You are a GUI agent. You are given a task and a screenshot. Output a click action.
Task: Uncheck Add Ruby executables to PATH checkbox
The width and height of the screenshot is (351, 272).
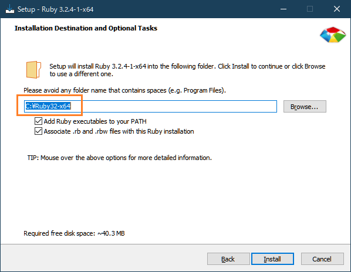(x=38, y=121)
